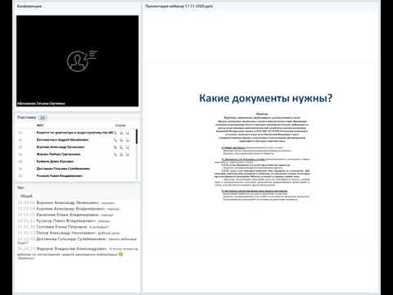Click the phone icon in the Андрей Михайлович row
This screenshot has width=393, height=295.
click(x=115, y=140)
